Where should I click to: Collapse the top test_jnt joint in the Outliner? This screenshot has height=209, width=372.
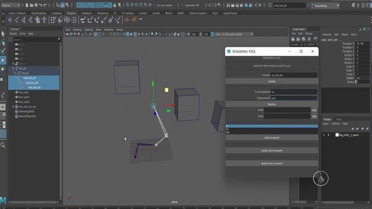13,69
